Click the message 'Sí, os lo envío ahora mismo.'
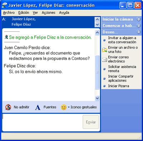This screenshot has width=143, height=141. coord(36,72)
